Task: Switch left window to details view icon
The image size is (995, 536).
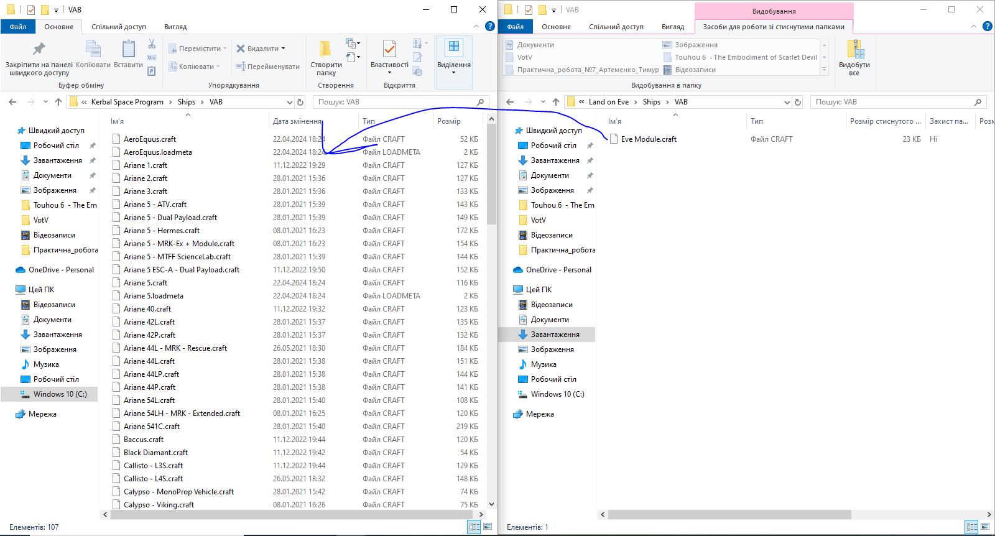Action: (x=474, y=527)
